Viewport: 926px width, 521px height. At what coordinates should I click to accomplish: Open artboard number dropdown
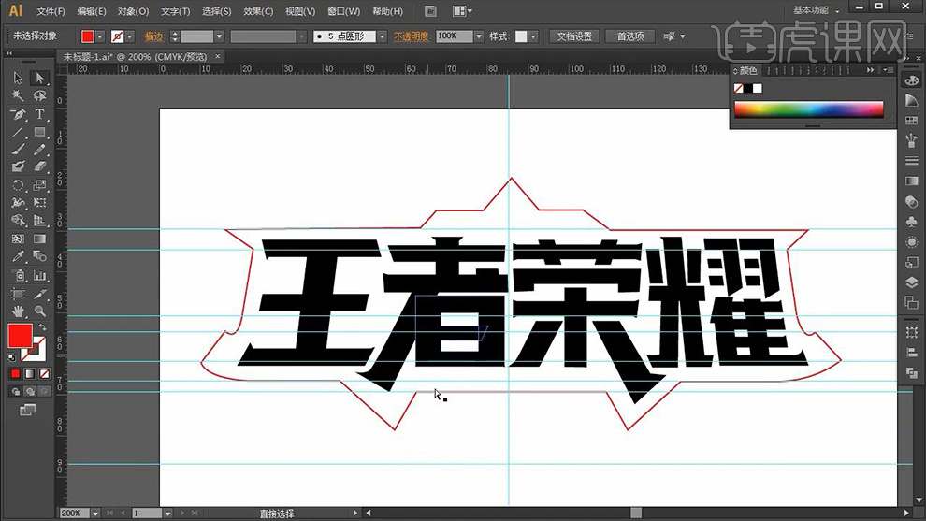[167, 514]
